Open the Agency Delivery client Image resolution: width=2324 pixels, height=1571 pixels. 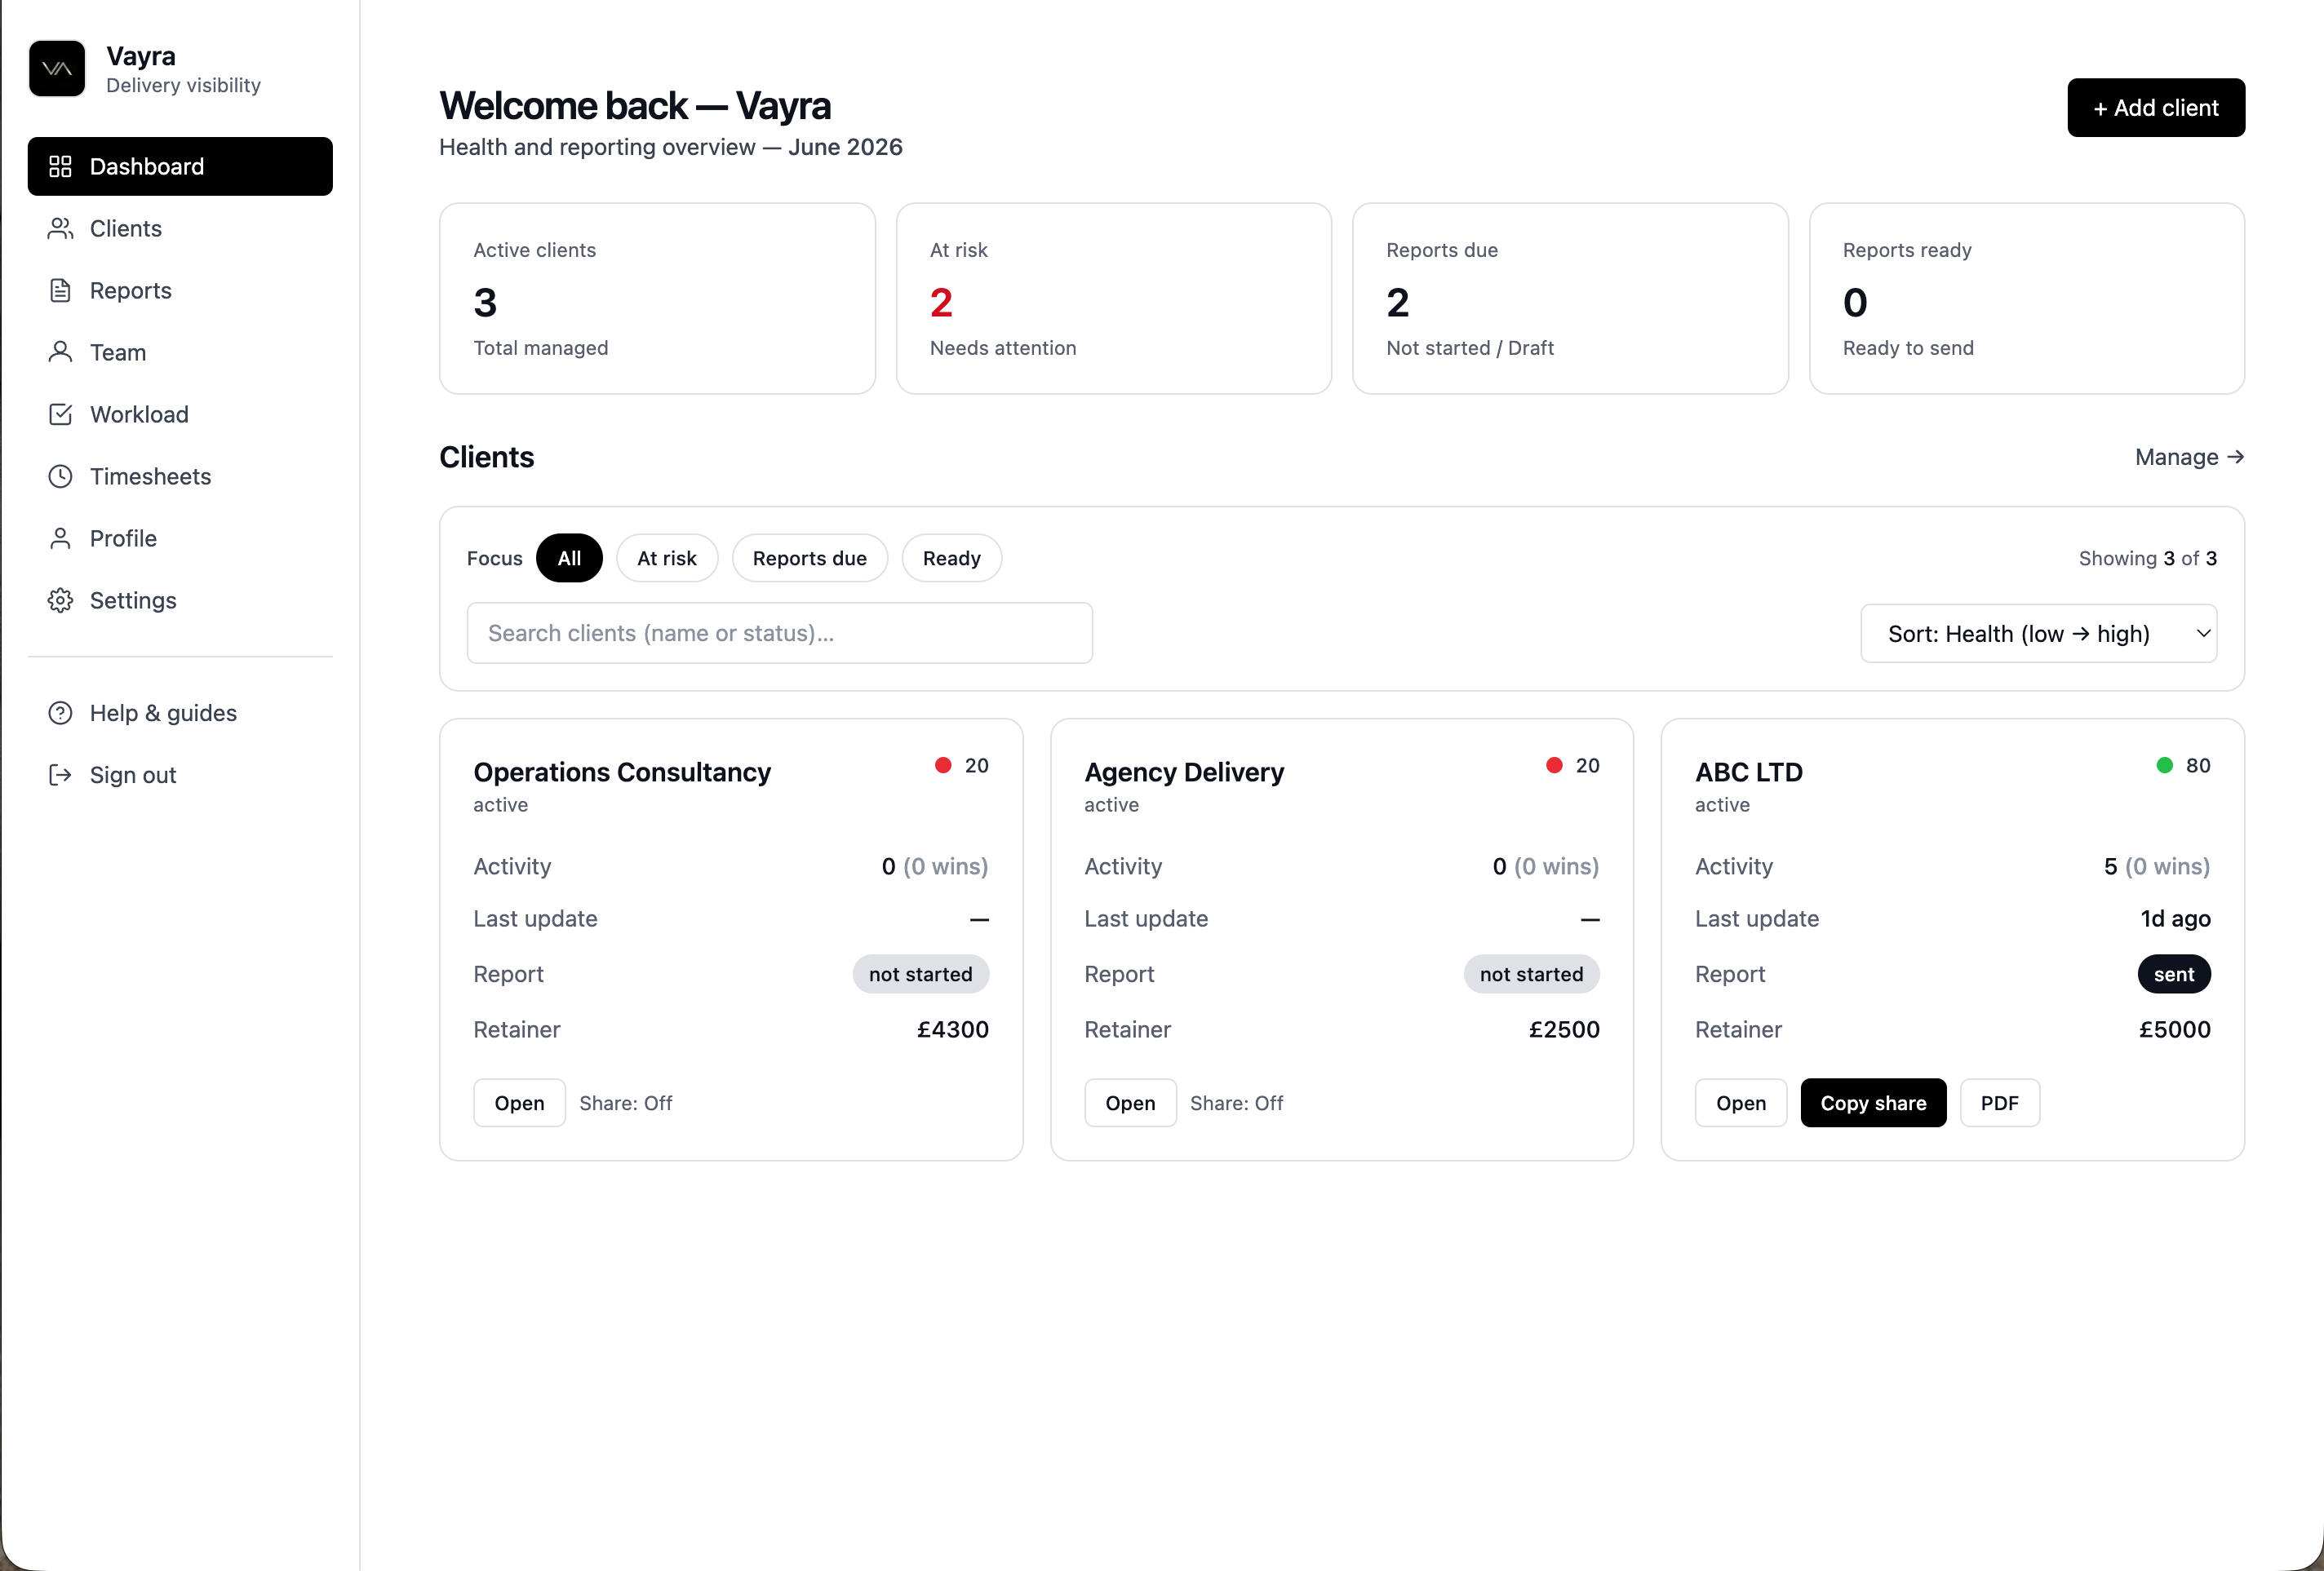click(x=1130, y=1104)
